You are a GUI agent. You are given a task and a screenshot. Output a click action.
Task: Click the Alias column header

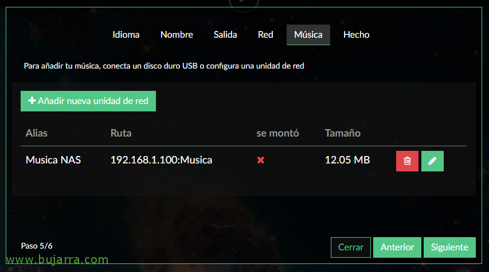37,133
